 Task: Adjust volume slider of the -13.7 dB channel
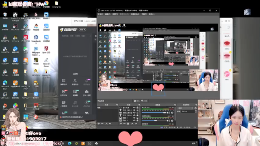pyautogui.click(x=154, y=121)
